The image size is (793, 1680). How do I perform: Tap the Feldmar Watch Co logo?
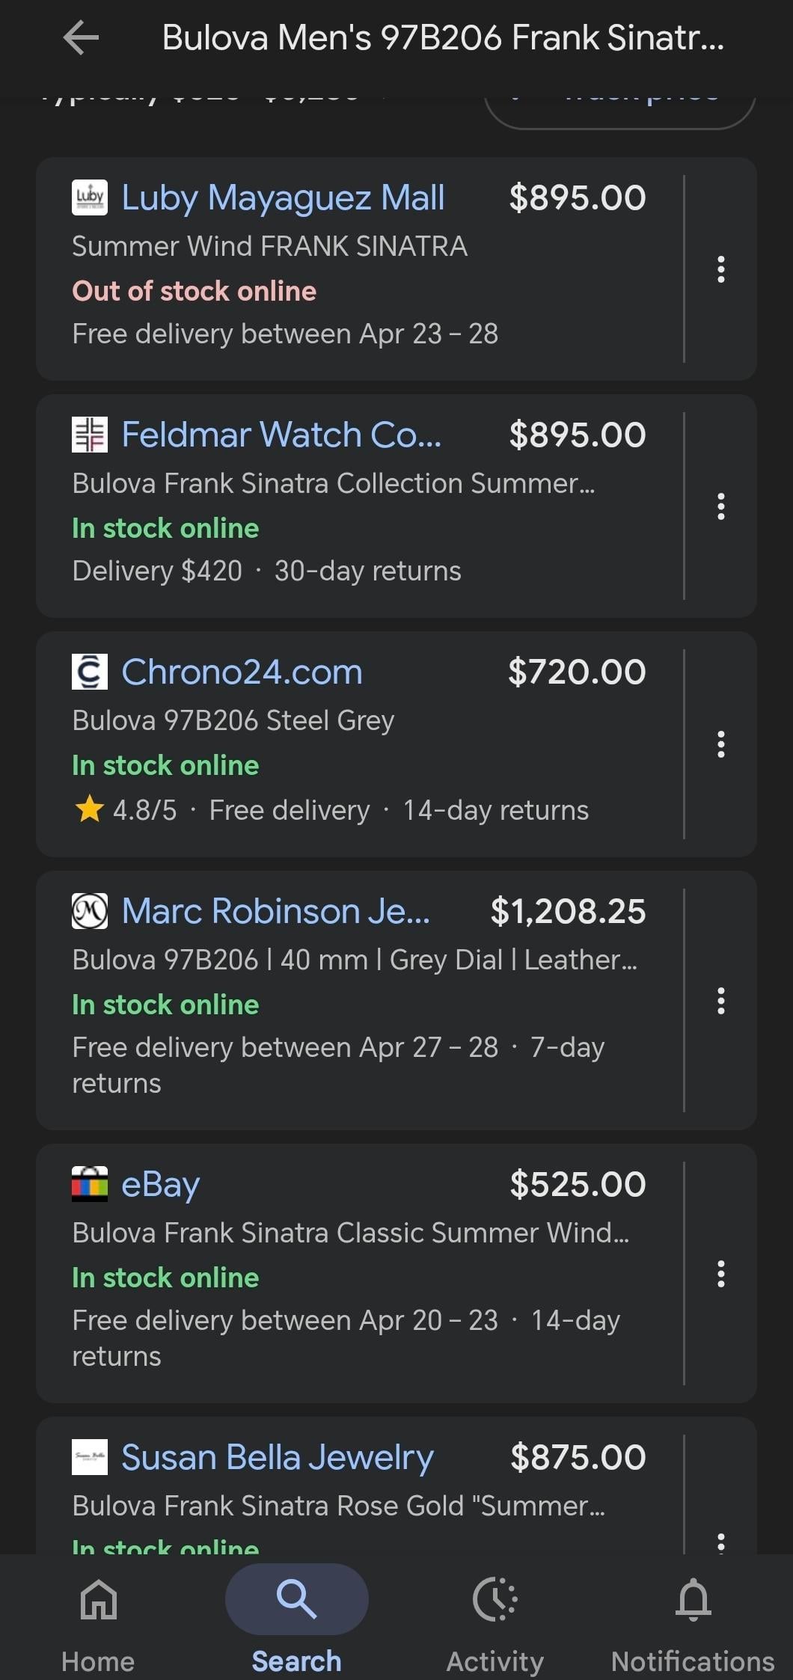90,435
